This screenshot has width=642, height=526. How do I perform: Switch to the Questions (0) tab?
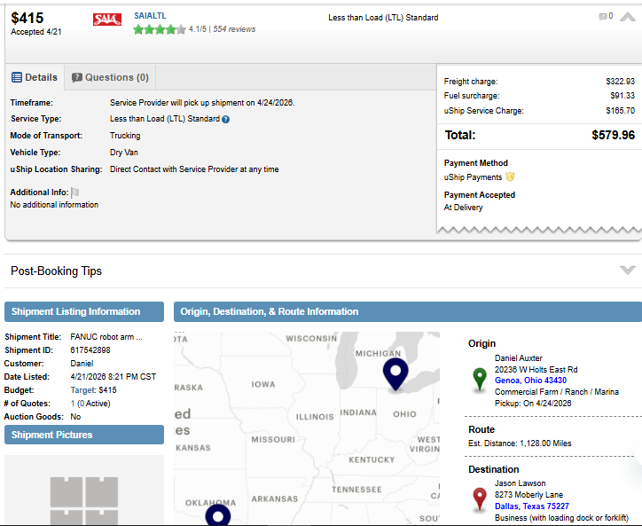[110, 77]
